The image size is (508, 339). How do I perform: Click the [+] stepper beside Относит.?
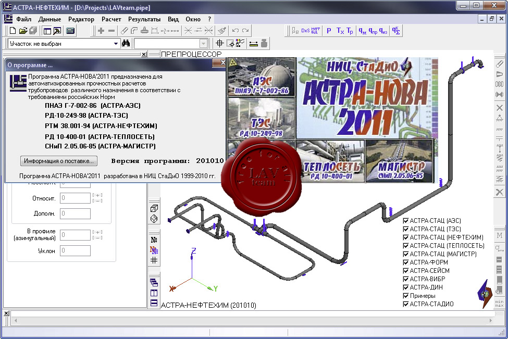[x=97, y=195]
